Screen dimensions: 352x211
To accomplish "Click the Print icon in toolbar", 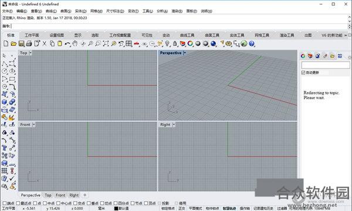I will coord(29,43).
